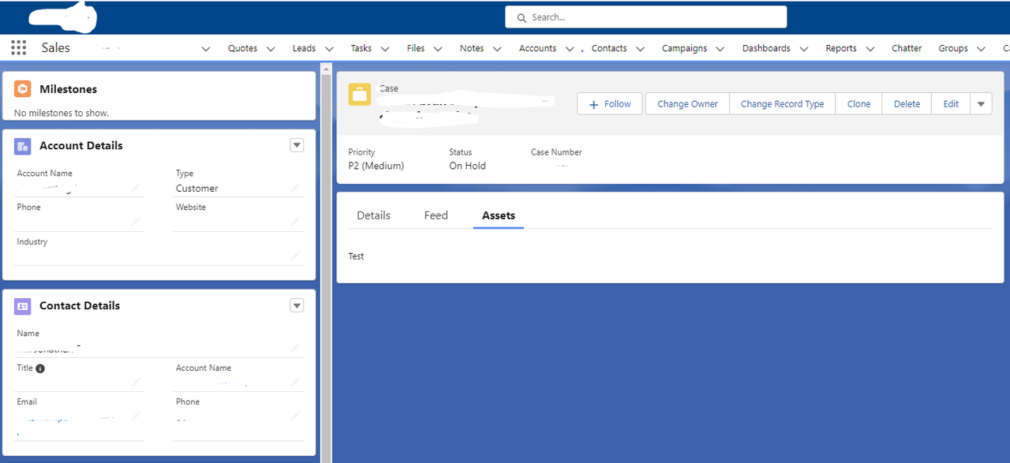Go to the Campaigns navigation tab
The width and height of the screenshot is (1010, 463).
tap(684, 48)
